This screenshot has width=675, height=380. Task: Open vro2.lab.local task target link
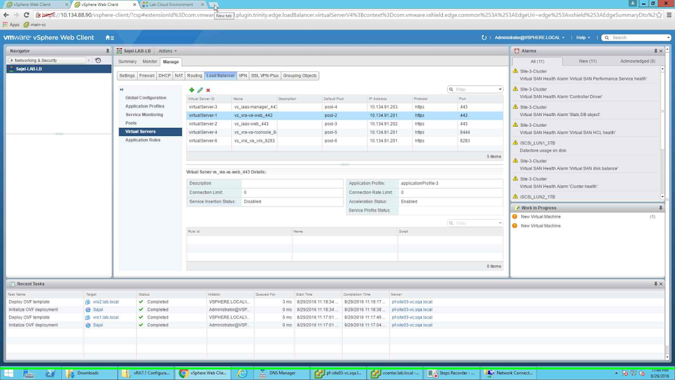pos(105,302)
